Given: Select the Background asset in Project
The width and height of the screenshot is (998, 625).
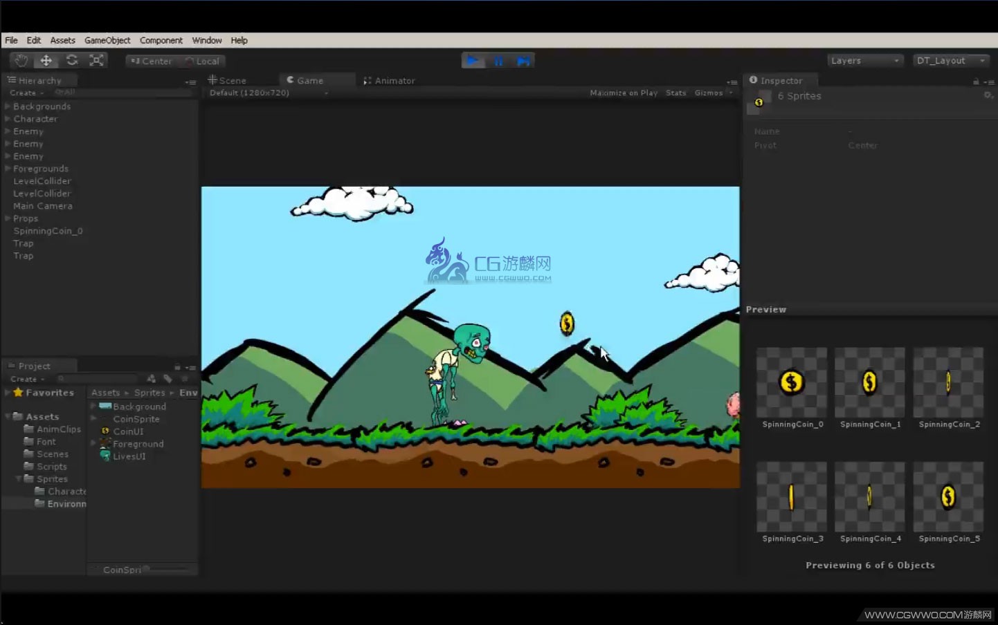Looking at the screenshot, I should [x=133, y=407].
